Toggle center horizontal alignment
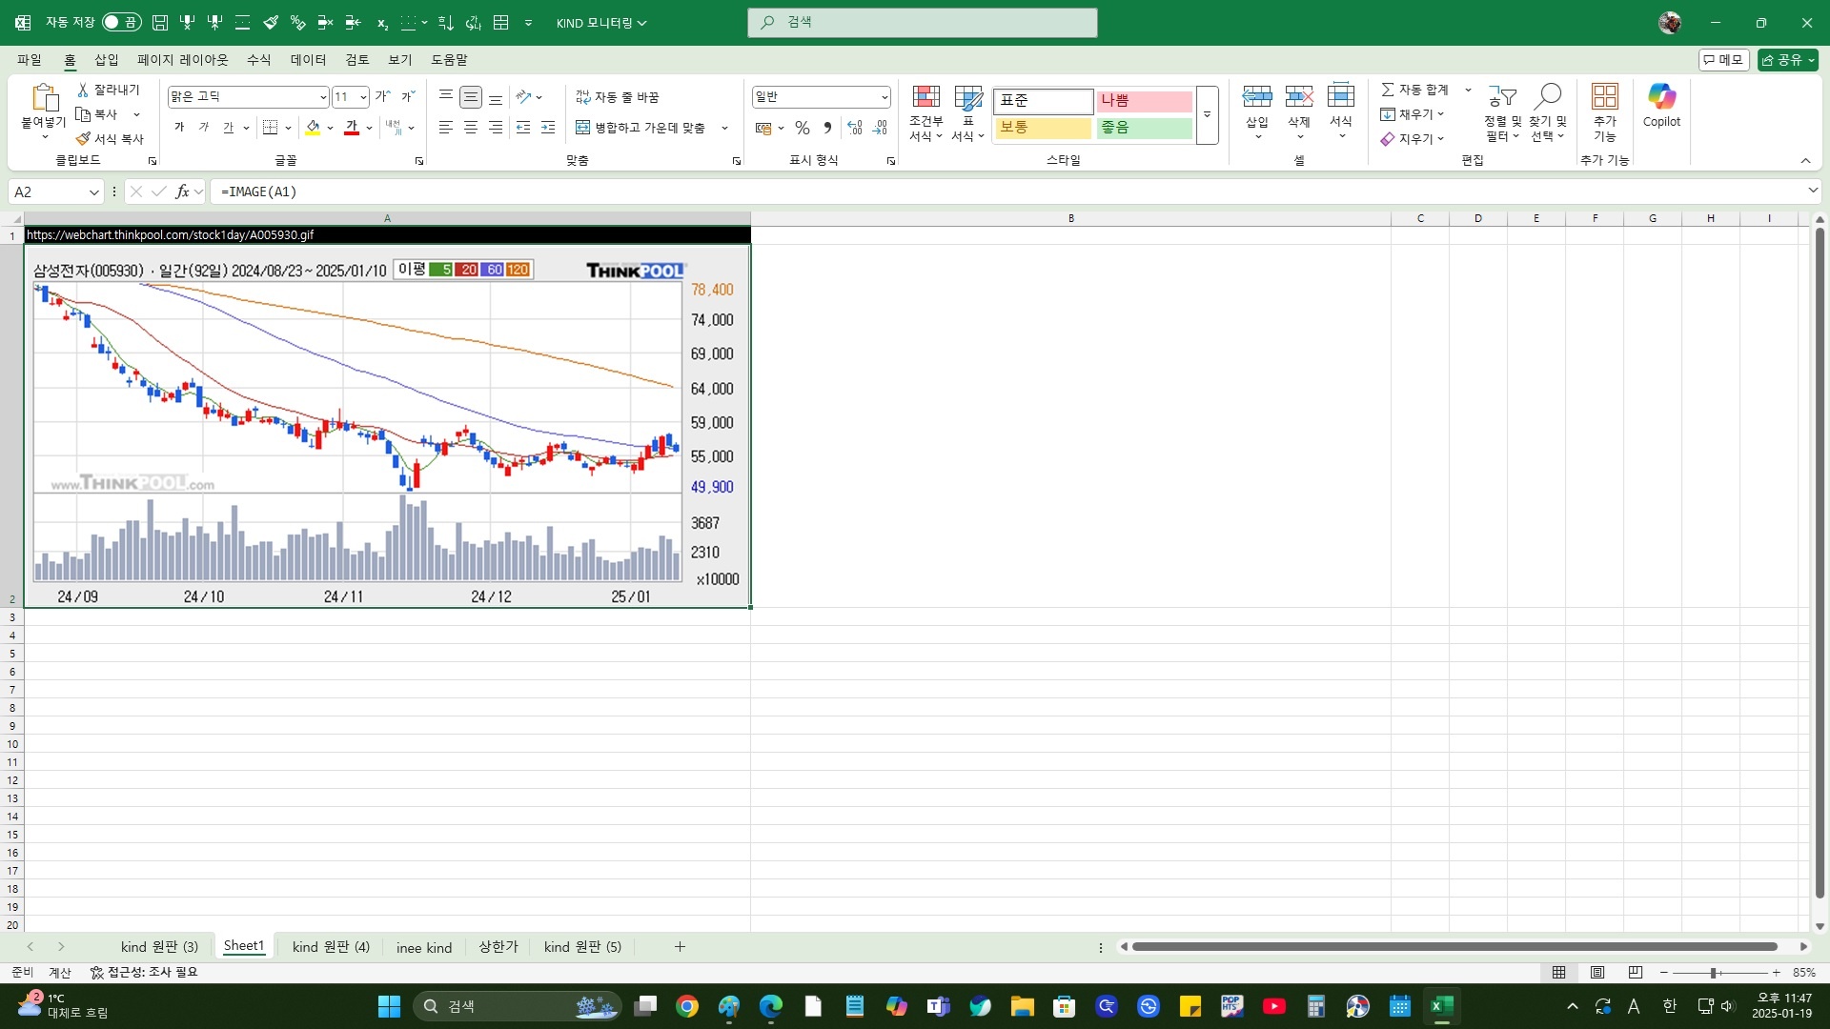Screen dimensions: 1830x1029 pos(471,128)
